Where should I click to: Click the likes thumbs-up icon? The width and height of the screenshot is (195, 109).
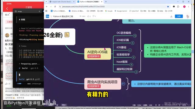88,16
